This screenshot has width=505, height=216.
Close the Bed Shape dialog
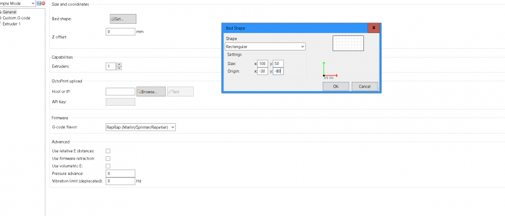(374, 28)
